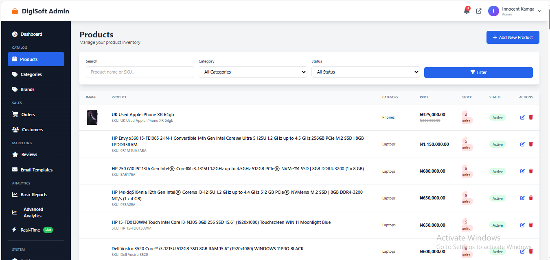The width and height of the screenshot is (550, 260).
Task: Edit the UK Used Apple iPhone XR product
Action: click(522, 117)
